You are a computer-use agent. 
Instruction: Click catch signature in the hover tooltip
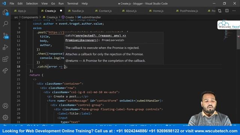pos(96,38)
